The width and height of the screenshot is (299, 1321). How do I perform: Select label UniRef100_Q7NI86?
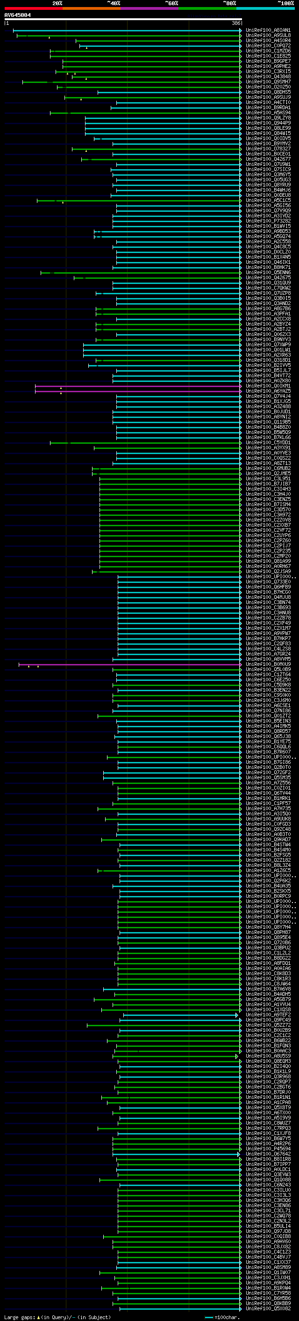click(x=268, y=711)
